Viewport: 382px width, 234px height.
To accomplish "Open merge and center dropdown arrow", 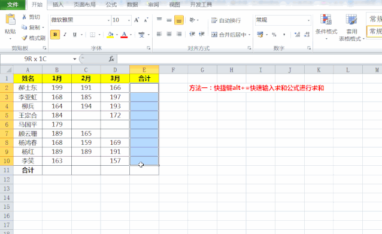I will tap(250, 35).
